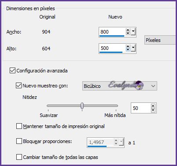Open the Píxeles units dropdown
The height and width of the screenshot is (166, 177).
[160, 40]
